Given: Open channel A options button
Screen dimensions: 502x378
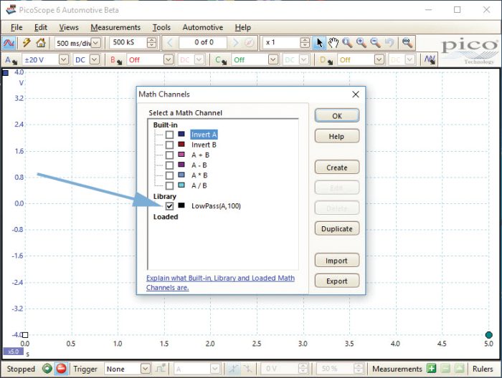Looking at the screenshot, I should click(11, 60).
